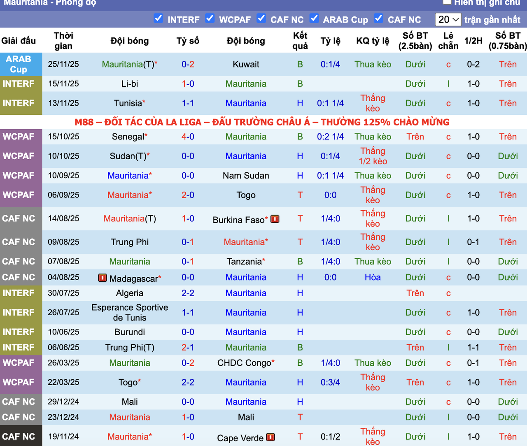Click the 0:2 1/4 odds in Senegal row
Viewport: 527px width, 446px height.
330,137
